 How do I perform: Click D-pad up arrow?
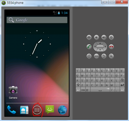point(100,43)
